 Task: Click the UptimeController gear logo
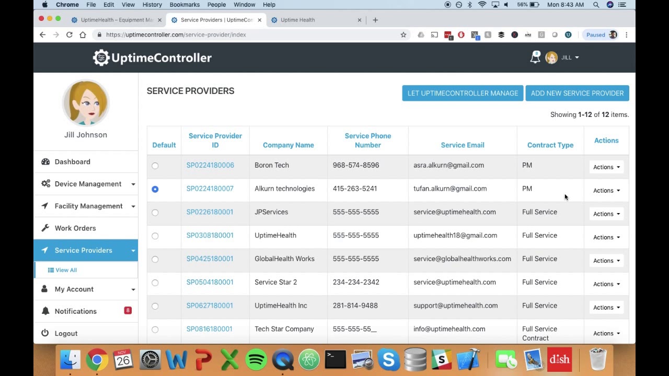coord(101,57)
